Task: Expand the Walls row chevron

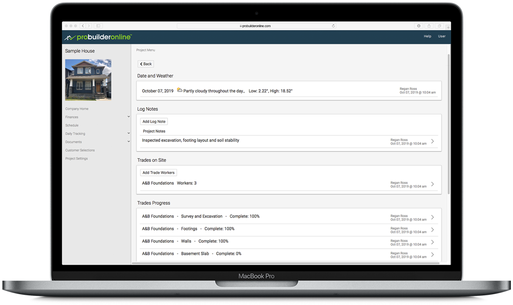Action: 433,242
